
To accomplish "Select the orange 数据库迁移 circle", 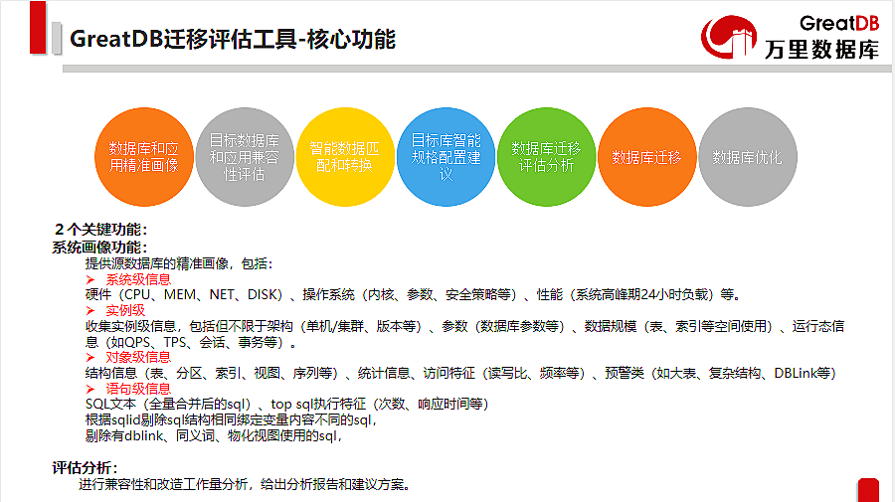I will pos(646,156).
